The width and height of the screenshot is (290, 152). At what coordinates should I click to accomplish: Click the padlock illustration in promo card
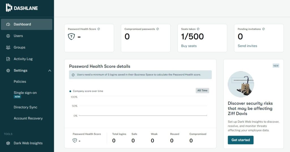point(241,84)
